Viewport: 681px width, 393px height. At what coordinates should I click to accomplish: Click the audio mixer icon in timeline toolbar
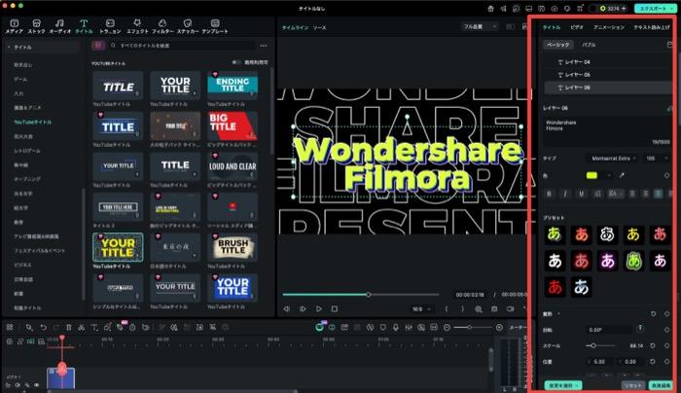pyautogui.click(x=409, y=328)
